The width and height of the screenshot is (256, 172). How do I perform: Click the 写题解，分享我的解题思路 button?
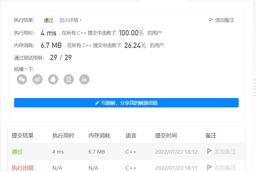(x=126, y=103)
